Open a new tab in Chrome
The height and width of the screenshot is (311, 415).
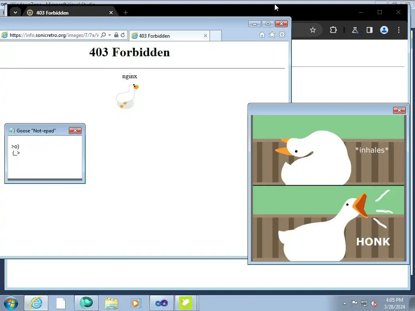pyautogui.click(x=126, y=13)
